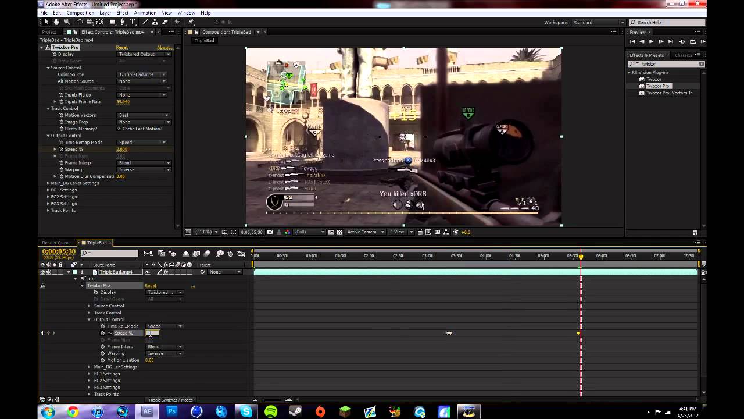Select the Zoom magnifier tool
The width and height of the screenshot is (744, 419).
[x=67, y=22]
